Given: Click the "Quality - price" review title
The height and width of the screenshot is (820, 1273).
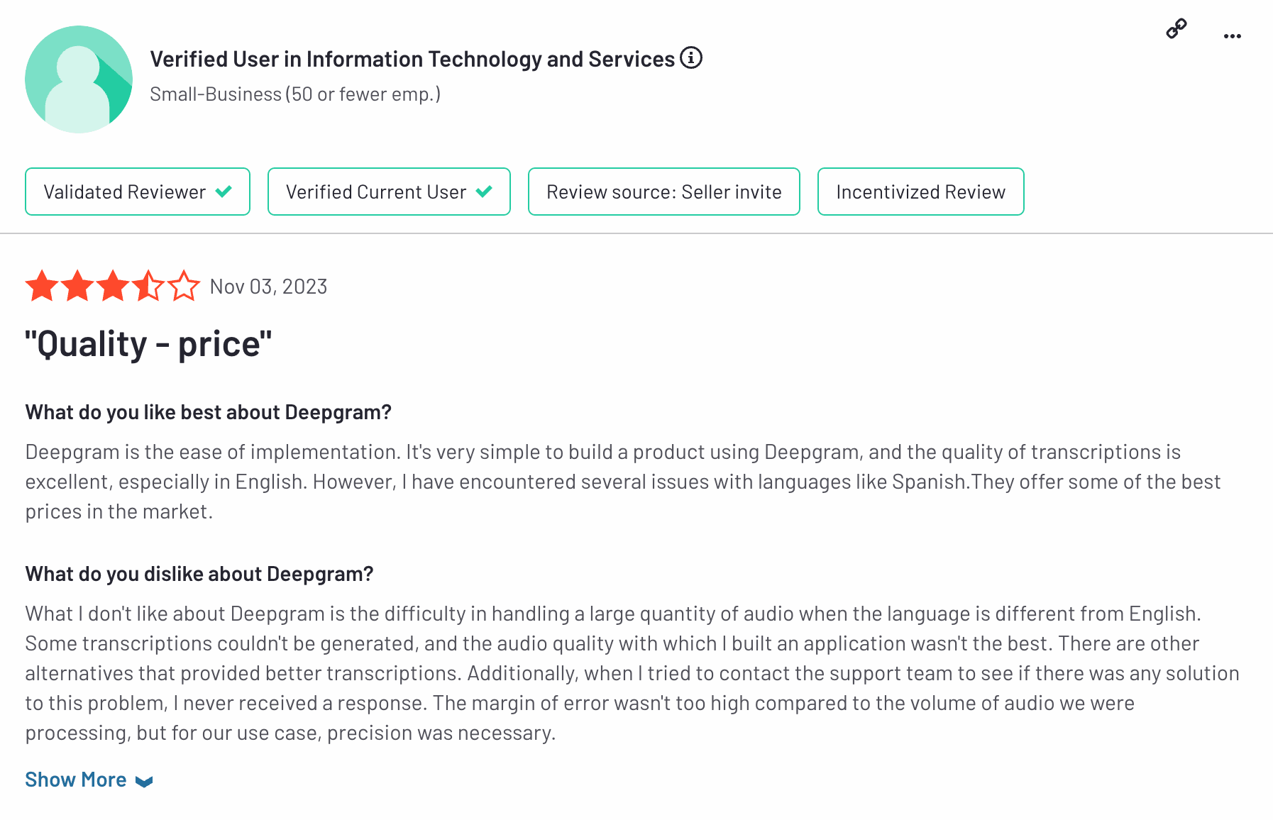Looking at the screenshot, I should [148, 344].
